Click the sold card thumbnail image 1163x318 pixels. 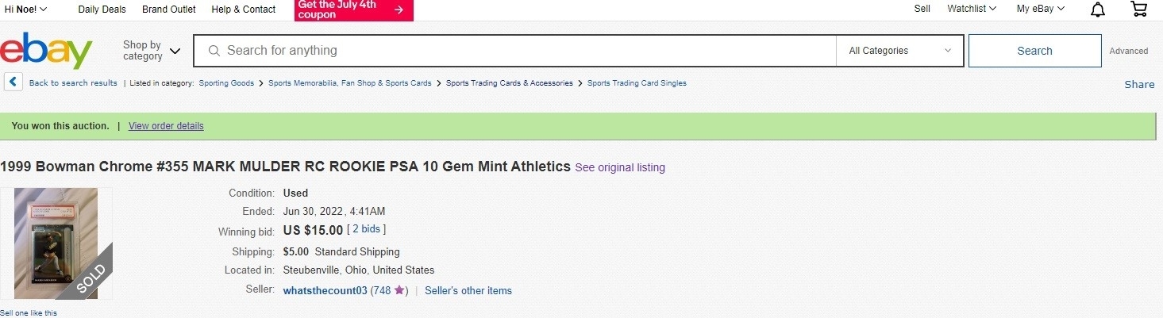click(x=56, y=243)
